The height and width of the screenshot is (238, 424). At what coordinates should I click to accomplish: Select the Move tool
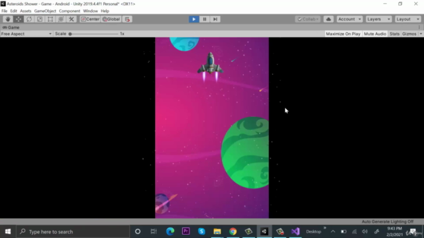pyautogui.click(x=19, y=19)
